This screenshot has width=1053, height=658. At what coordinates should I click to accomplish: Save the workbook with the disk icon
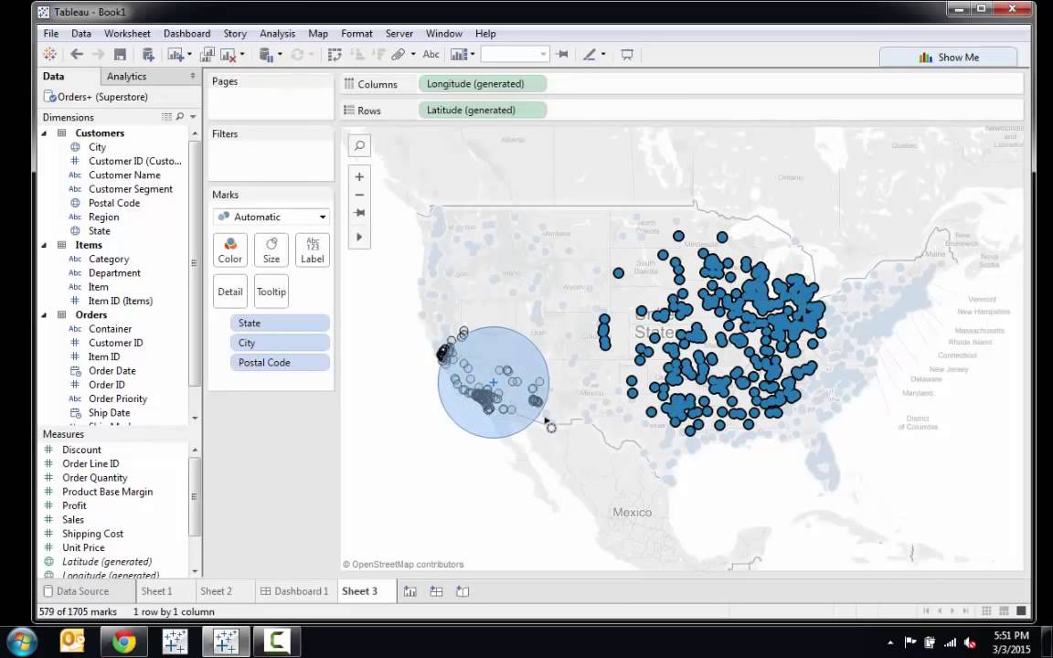[x=121, y=55]
